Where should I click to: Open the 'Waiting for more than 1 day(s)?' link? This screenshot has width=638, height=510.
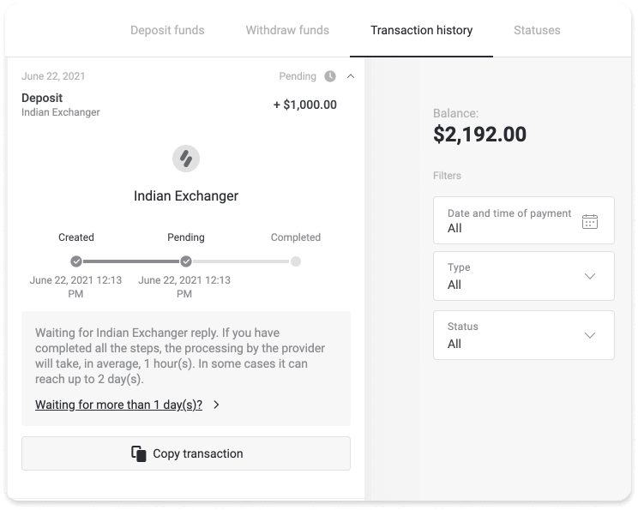tap(118, 405)
